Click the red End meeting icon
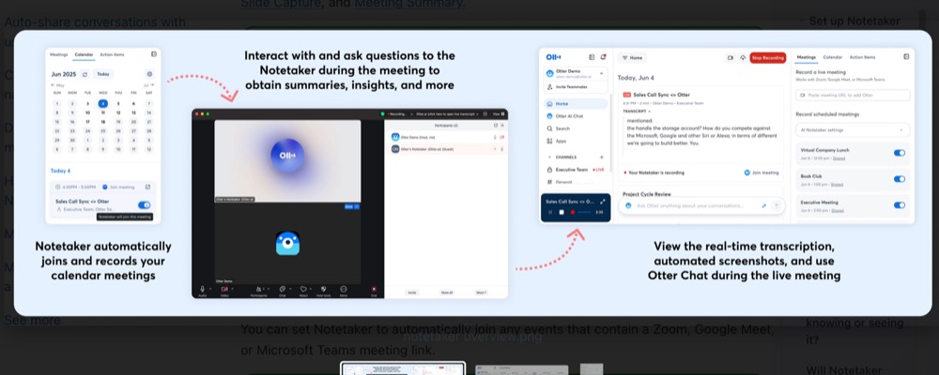The height and width of the screenshot is (375, 939). [375, 289]
